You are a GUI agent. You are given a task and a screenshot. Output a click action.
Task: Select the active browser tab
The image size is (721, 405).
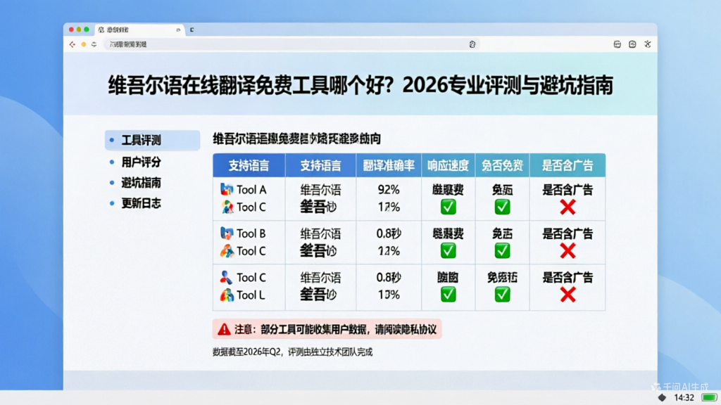point(139,30)
